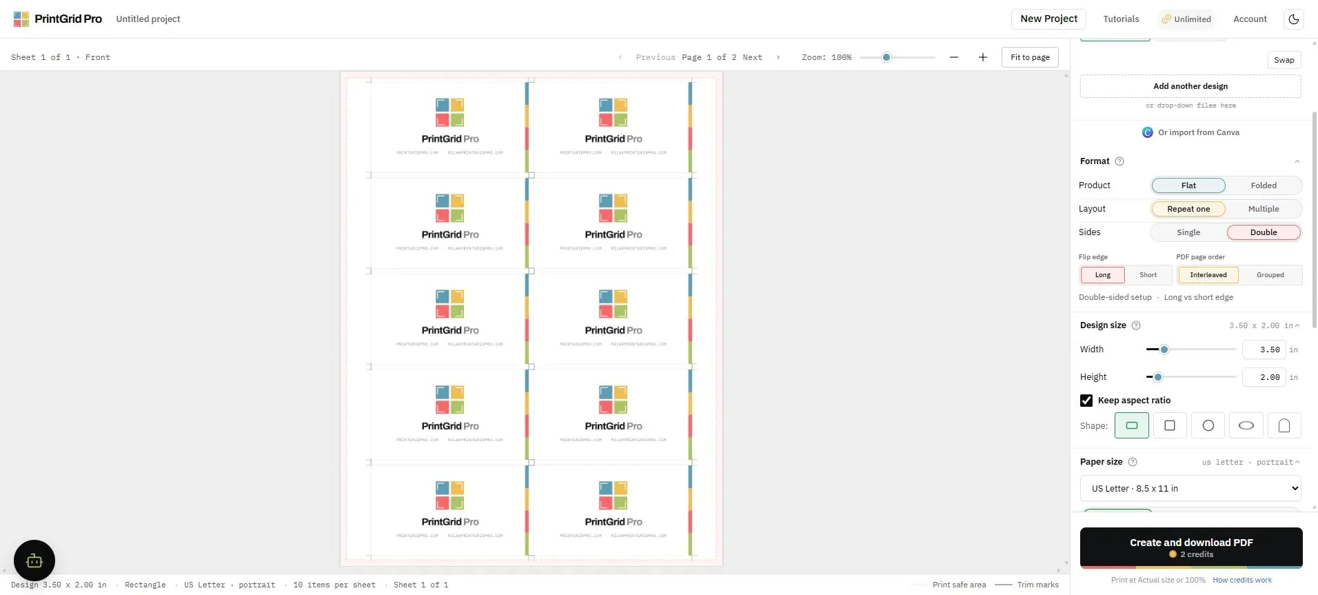
Task: Toggle dark mode moon icon
Action: tap(1294, 19)
